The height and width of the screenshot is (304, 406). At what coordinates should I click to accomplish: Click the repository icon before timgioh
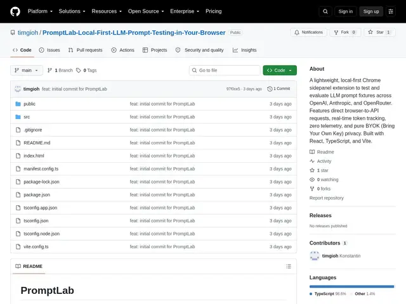pos(13,32)
